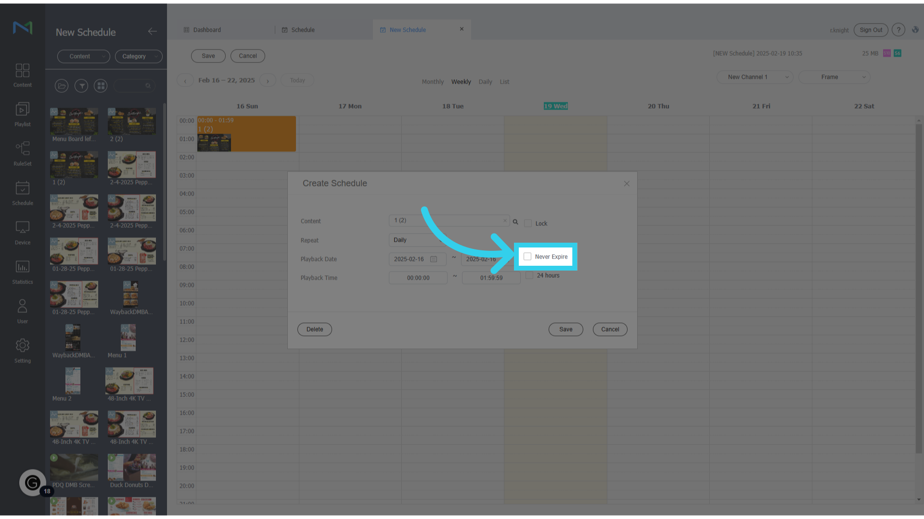Click the content search magnifier icon
Image resolution: width=924 pixels, height=519 pixels.
click(x=148, y=86)
